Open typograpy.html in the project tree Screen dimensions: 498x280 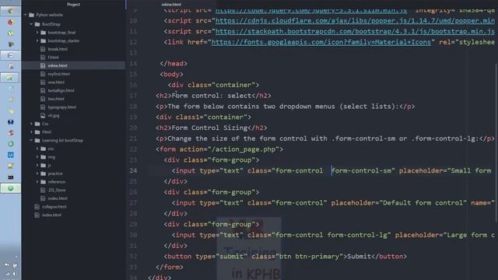click(x=62, y=107)
